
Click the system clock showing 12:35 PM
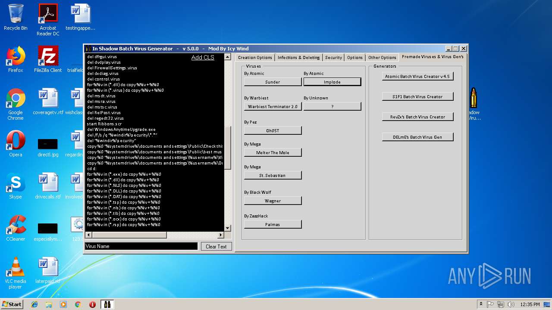[x=530, y=304]
